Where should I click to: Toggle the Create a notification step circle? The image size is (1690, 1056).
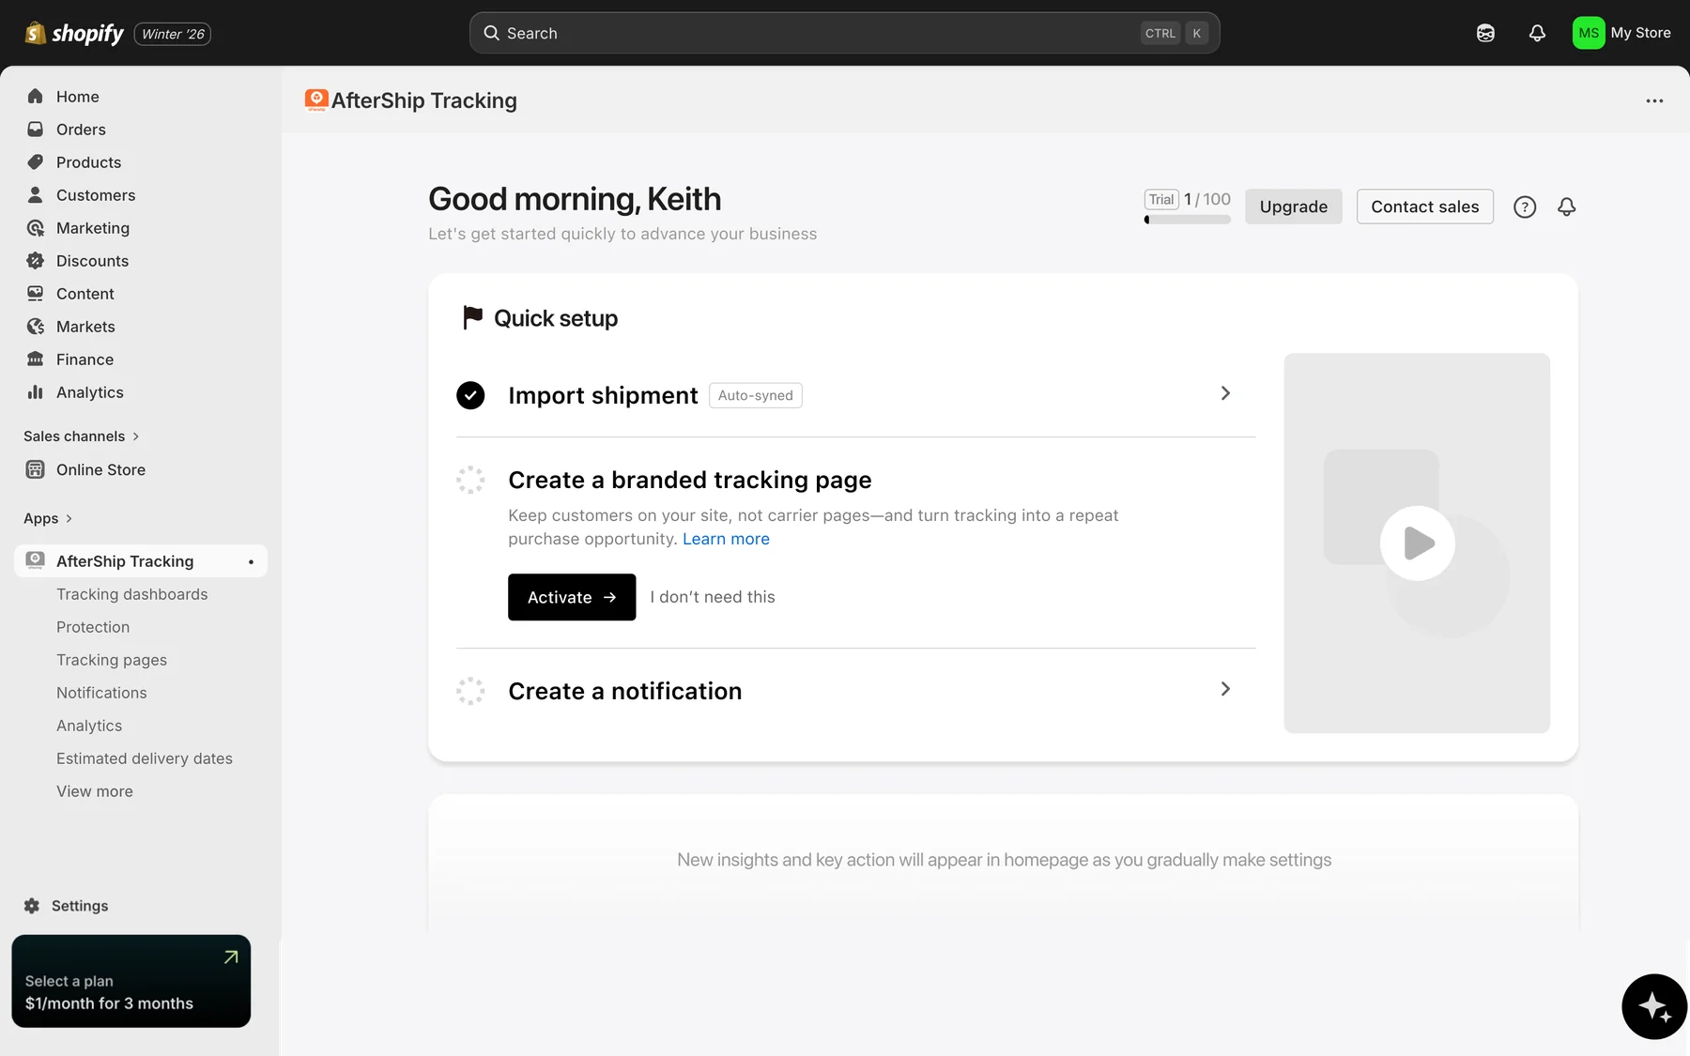point(470,691)
